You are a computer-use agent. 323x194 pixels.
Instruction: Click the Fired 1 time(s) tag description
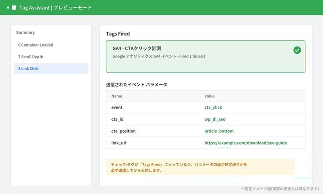click(x=159, y=56)
